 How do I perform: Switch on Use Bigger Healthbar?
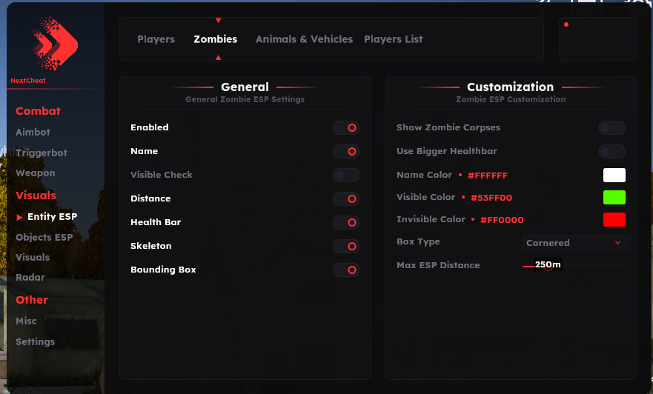(x=611, y=151)
